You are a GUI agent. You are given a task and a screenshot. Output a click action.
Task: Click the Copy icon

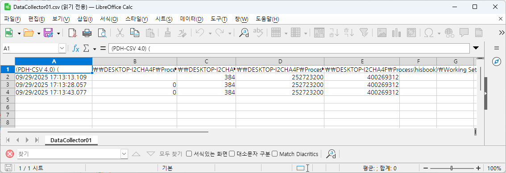[x=135, y=33]
